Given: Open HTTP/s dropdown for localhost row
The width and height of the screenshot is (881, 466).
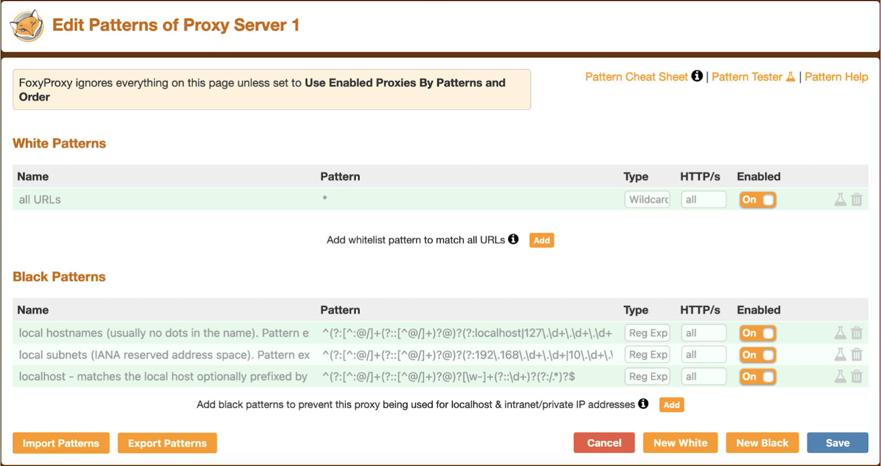Looking at the screenshot, I should tap(704, 376).
